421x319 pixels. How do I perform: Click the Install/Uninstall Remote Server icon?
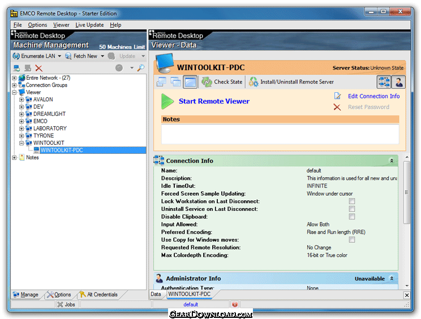pos(253,82)
